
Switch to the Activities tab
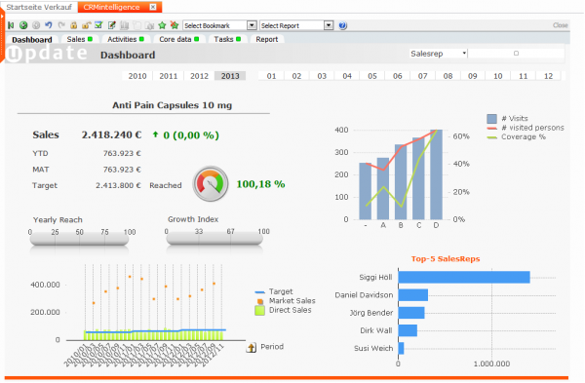point(126,39)
